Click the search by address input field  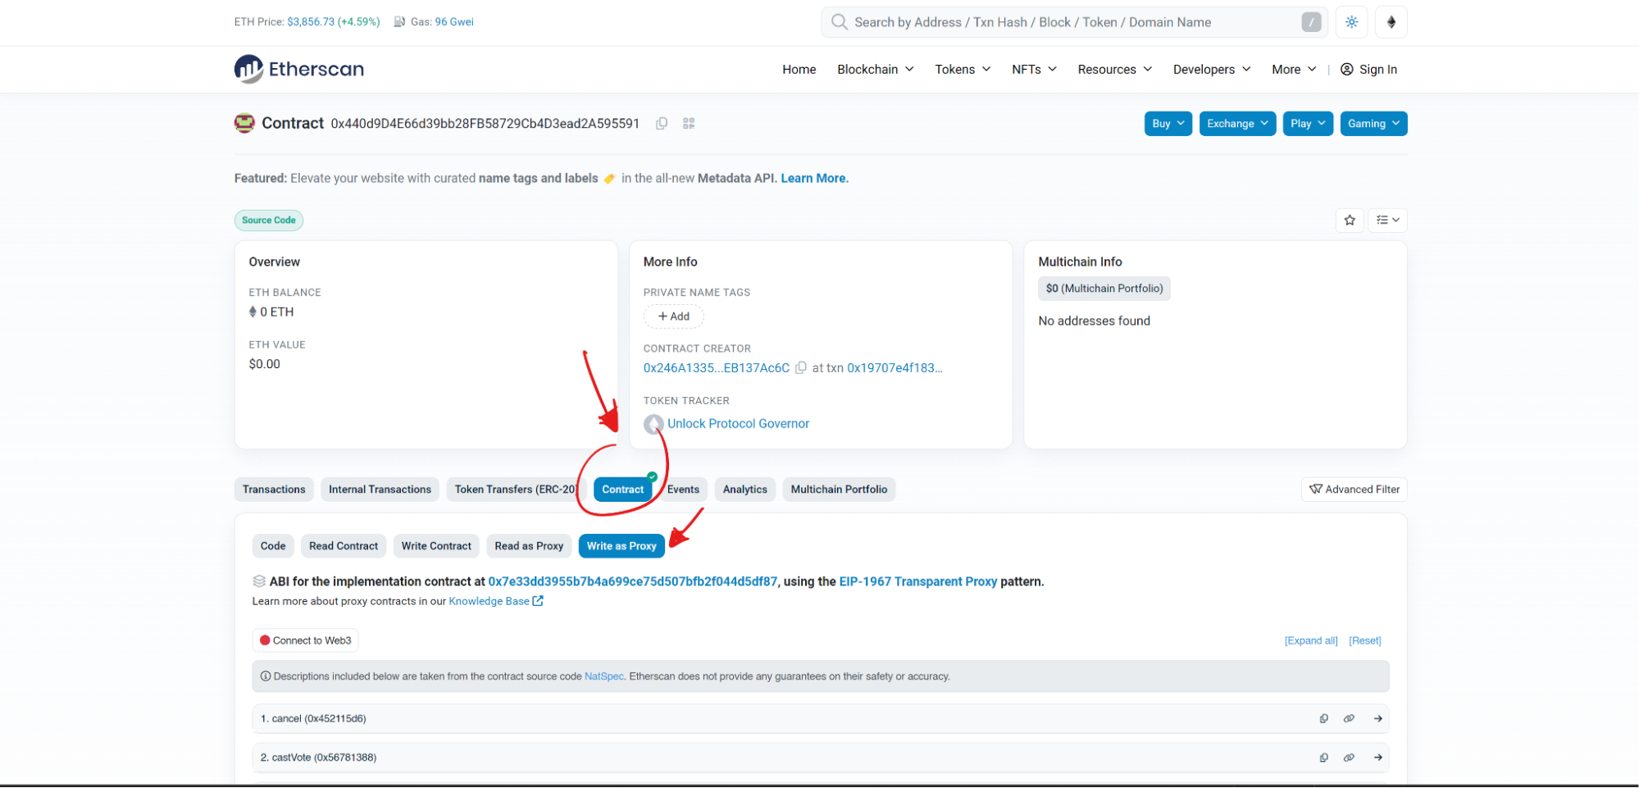pyautogui.click(x=1075, y=22)
